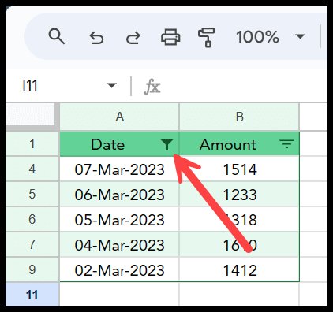This screenshot has height=312, width=333.
Task: Open the Date column filter
Action: coord(166,144)
